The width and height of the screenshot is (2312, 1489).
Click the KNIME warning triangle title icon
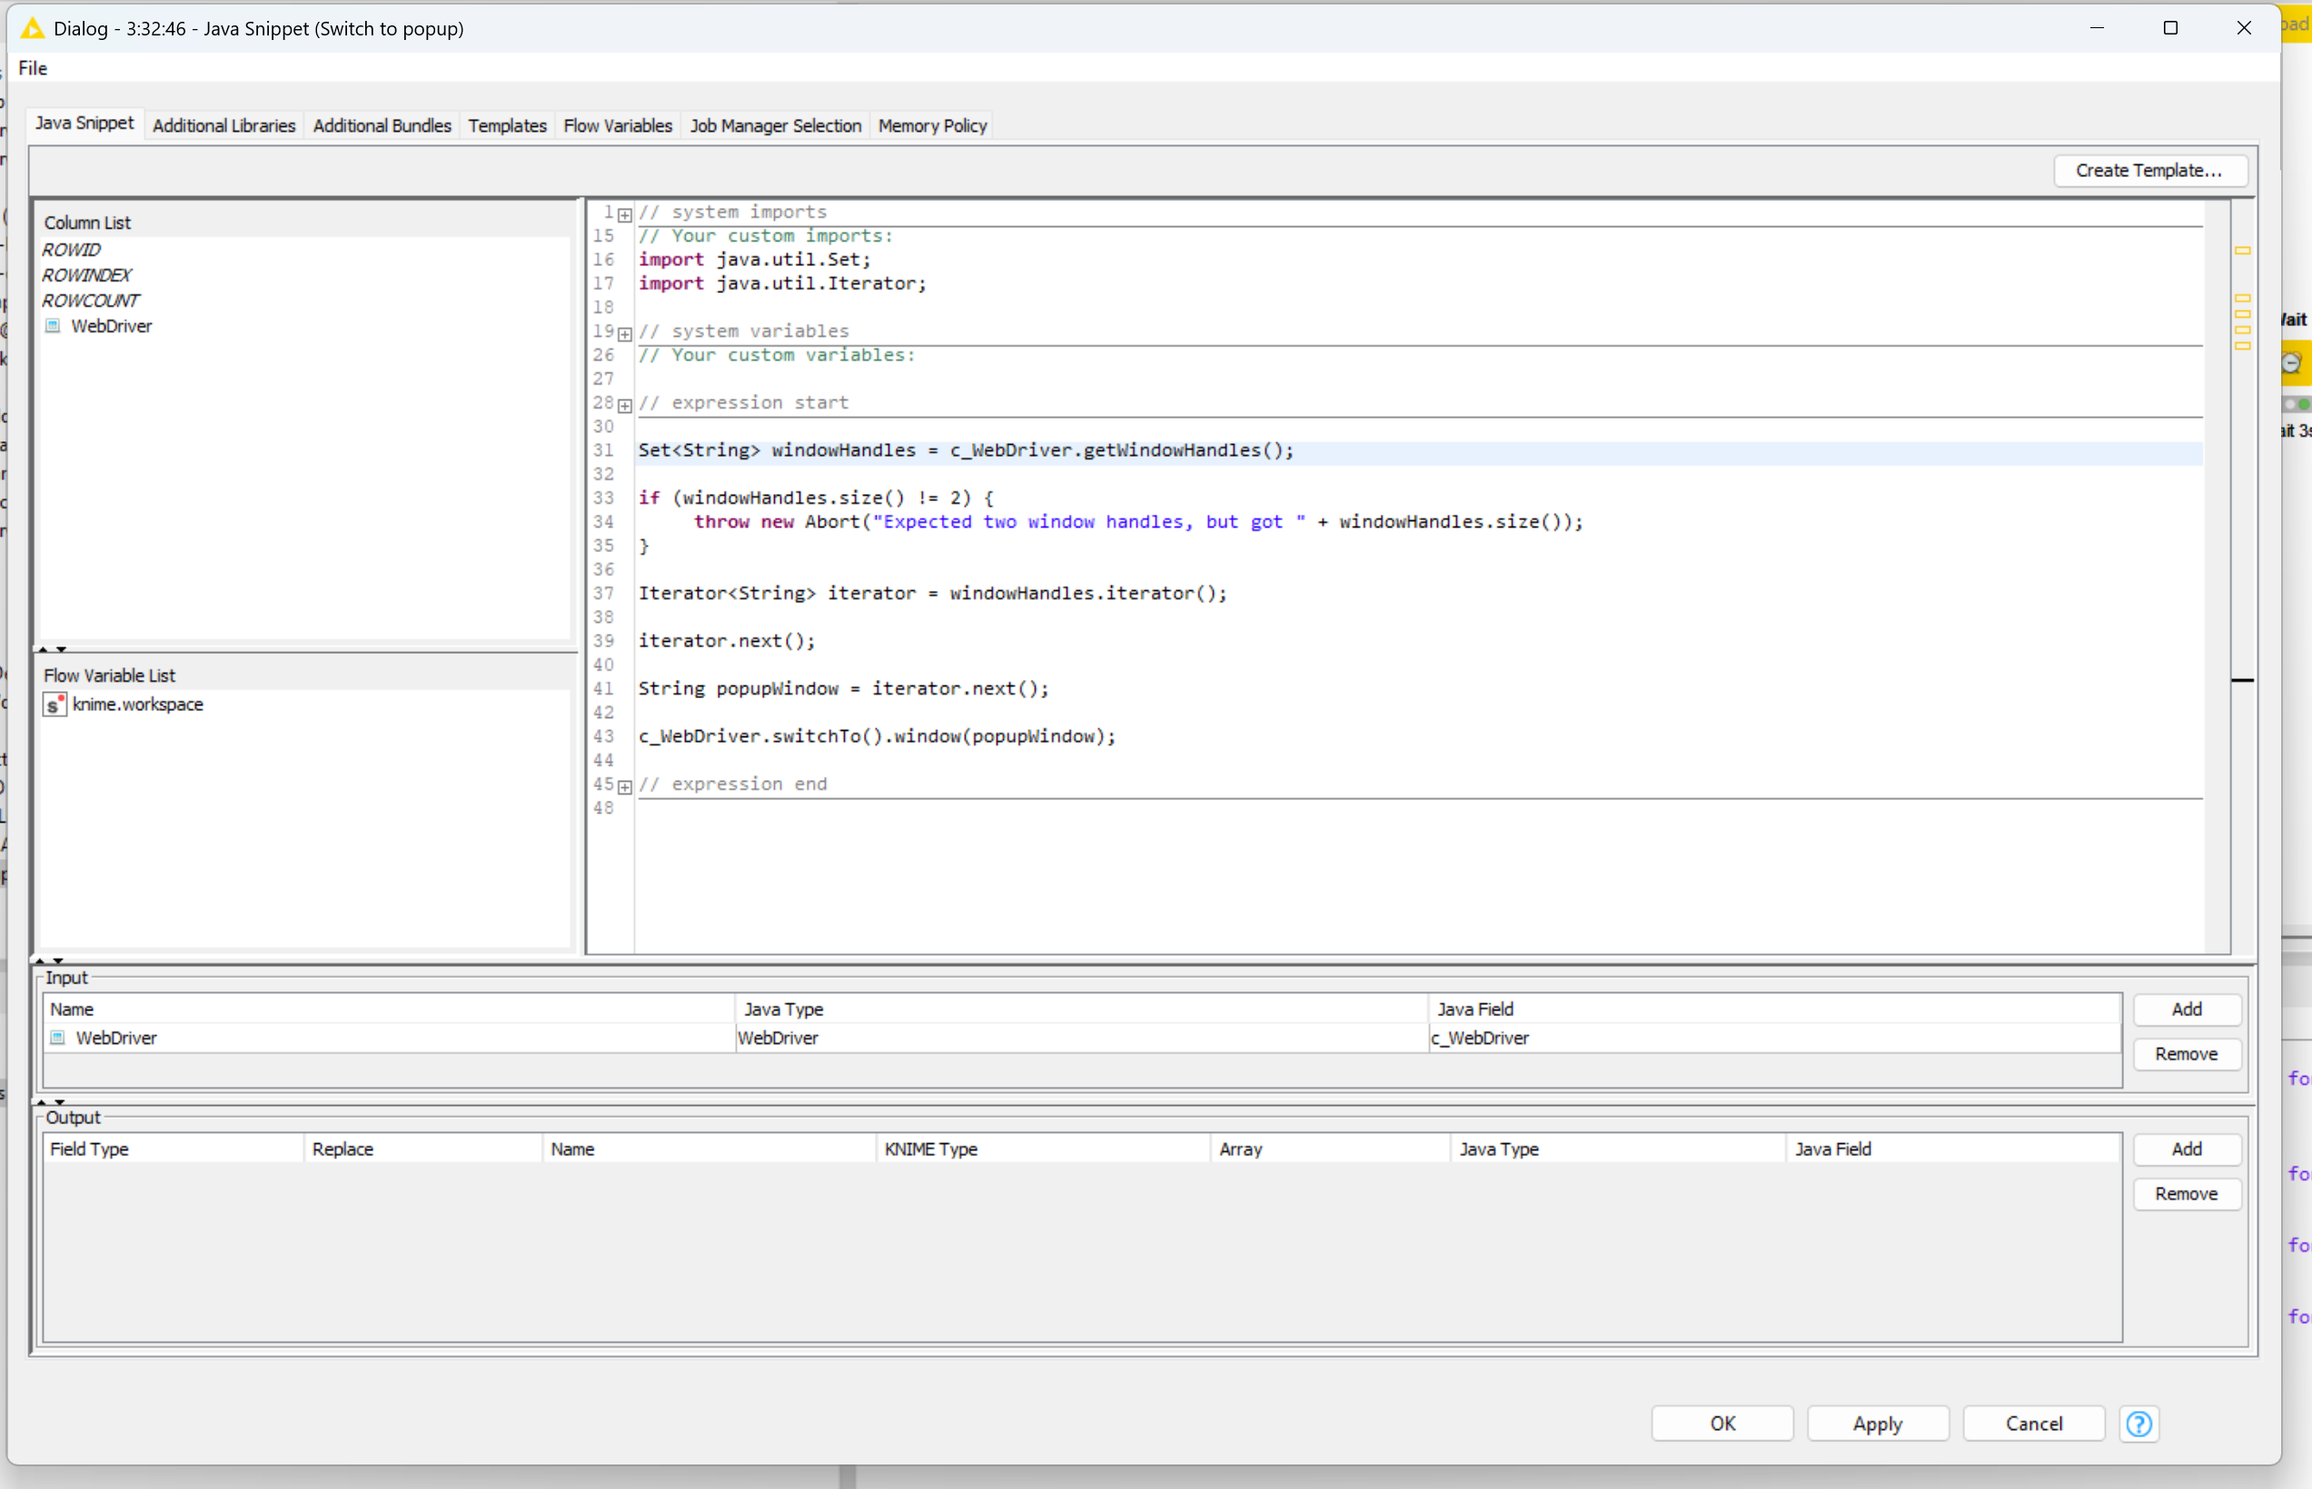point(32,28)
